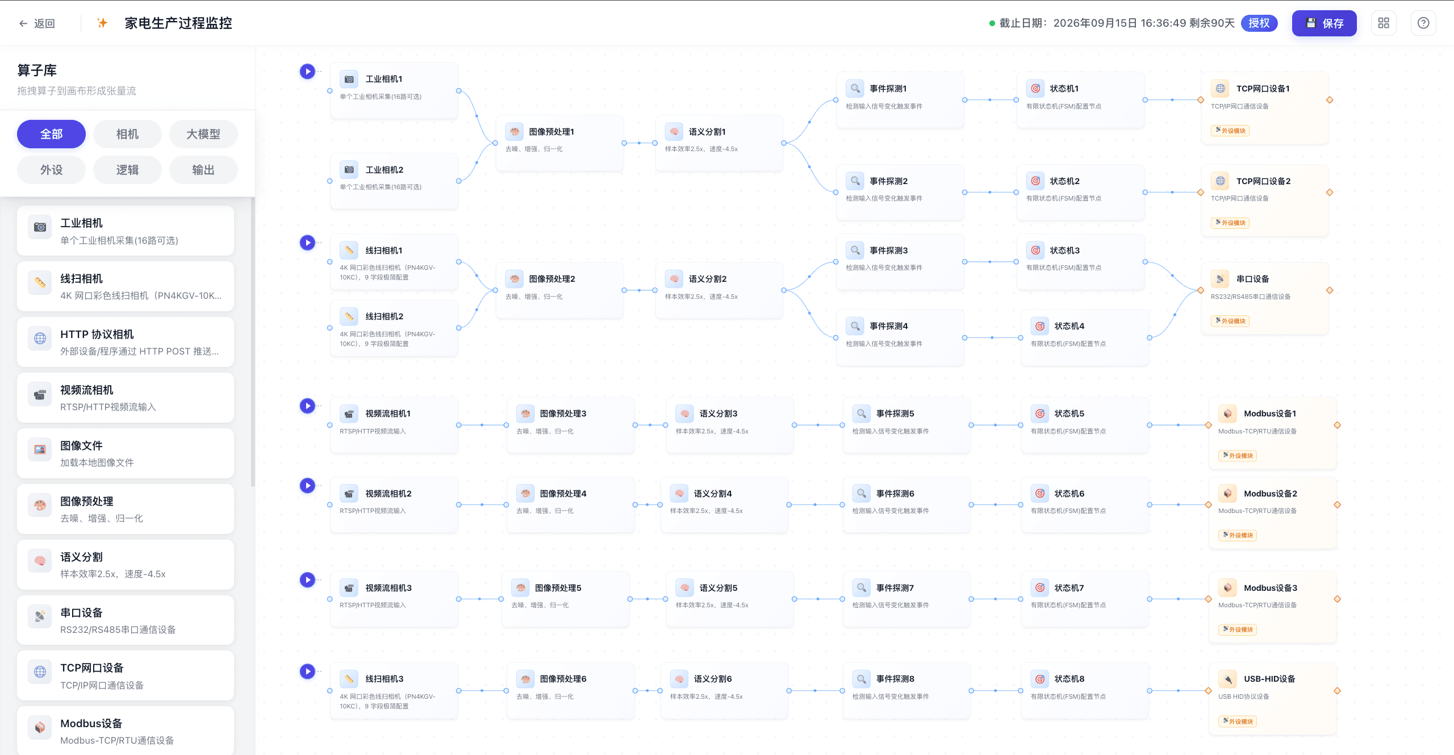This screenshot has width=1454, height=755.
Task: Click the 语义分割1 node brain icon
Action: 674,132
